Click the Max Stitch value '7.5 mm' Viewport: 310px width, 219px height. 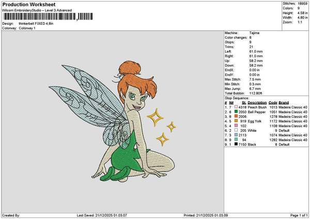[x=255, y=80]
